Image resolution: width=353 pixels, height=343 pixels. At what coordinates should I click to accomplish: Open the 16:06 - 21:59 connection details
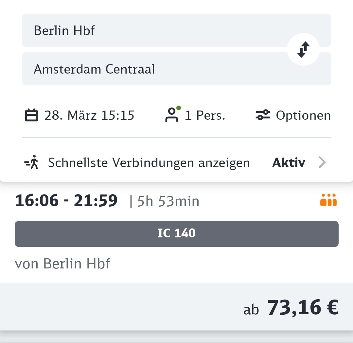[x=66, y=201]
